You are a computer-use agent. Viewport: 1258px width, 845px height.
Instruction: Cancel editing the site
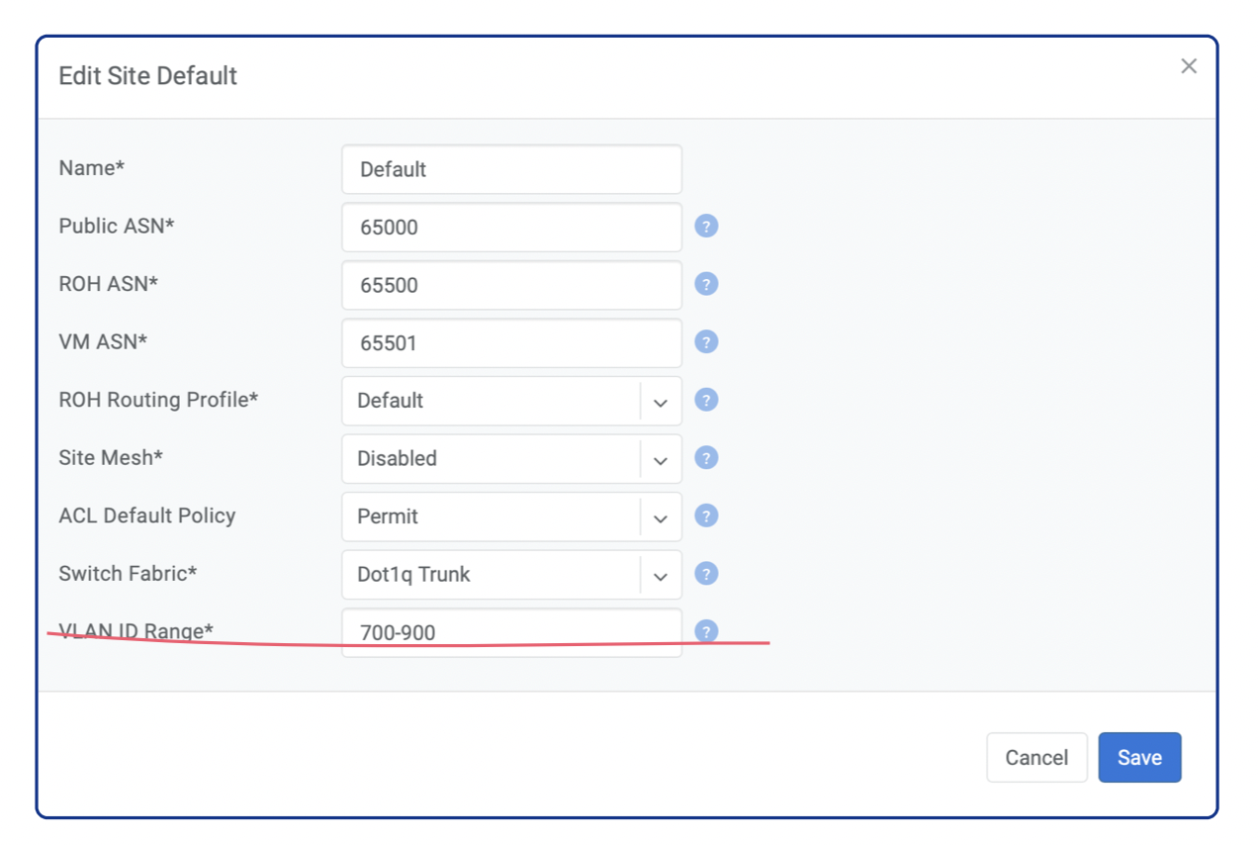point(1036,757)
